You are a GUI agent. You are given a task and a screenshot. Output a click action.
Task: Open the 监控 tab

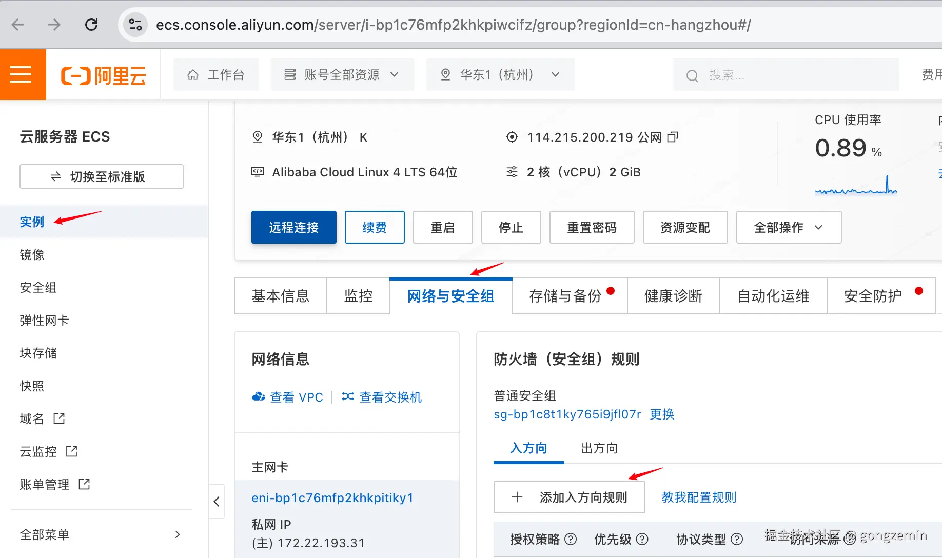(x=358, y=296)
